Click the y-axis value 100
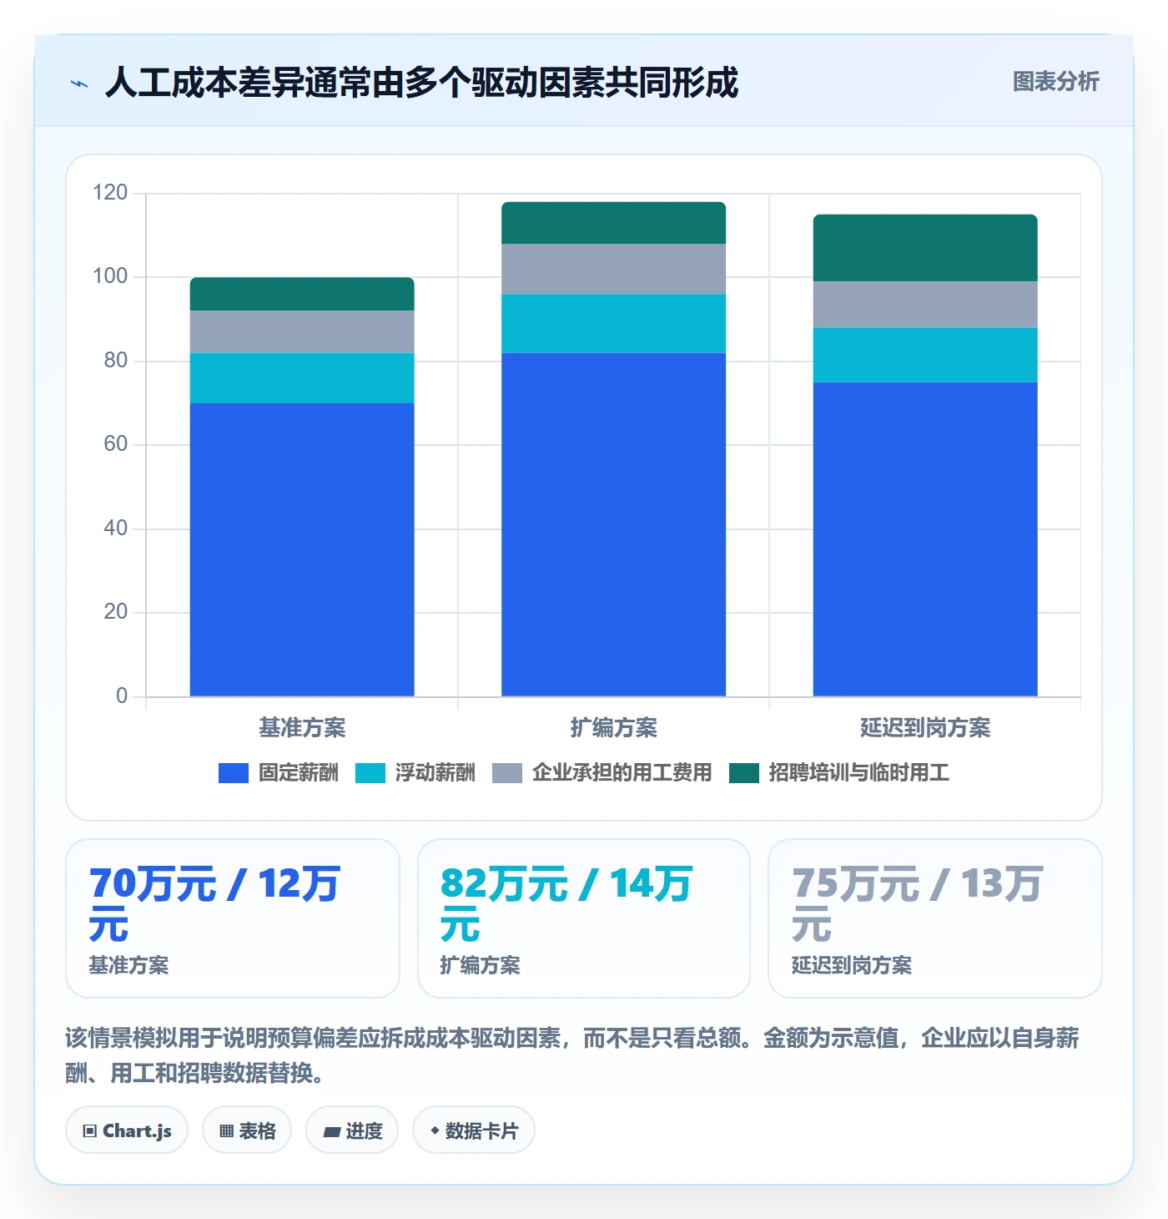1168x1219 pixels. [110, 276]
